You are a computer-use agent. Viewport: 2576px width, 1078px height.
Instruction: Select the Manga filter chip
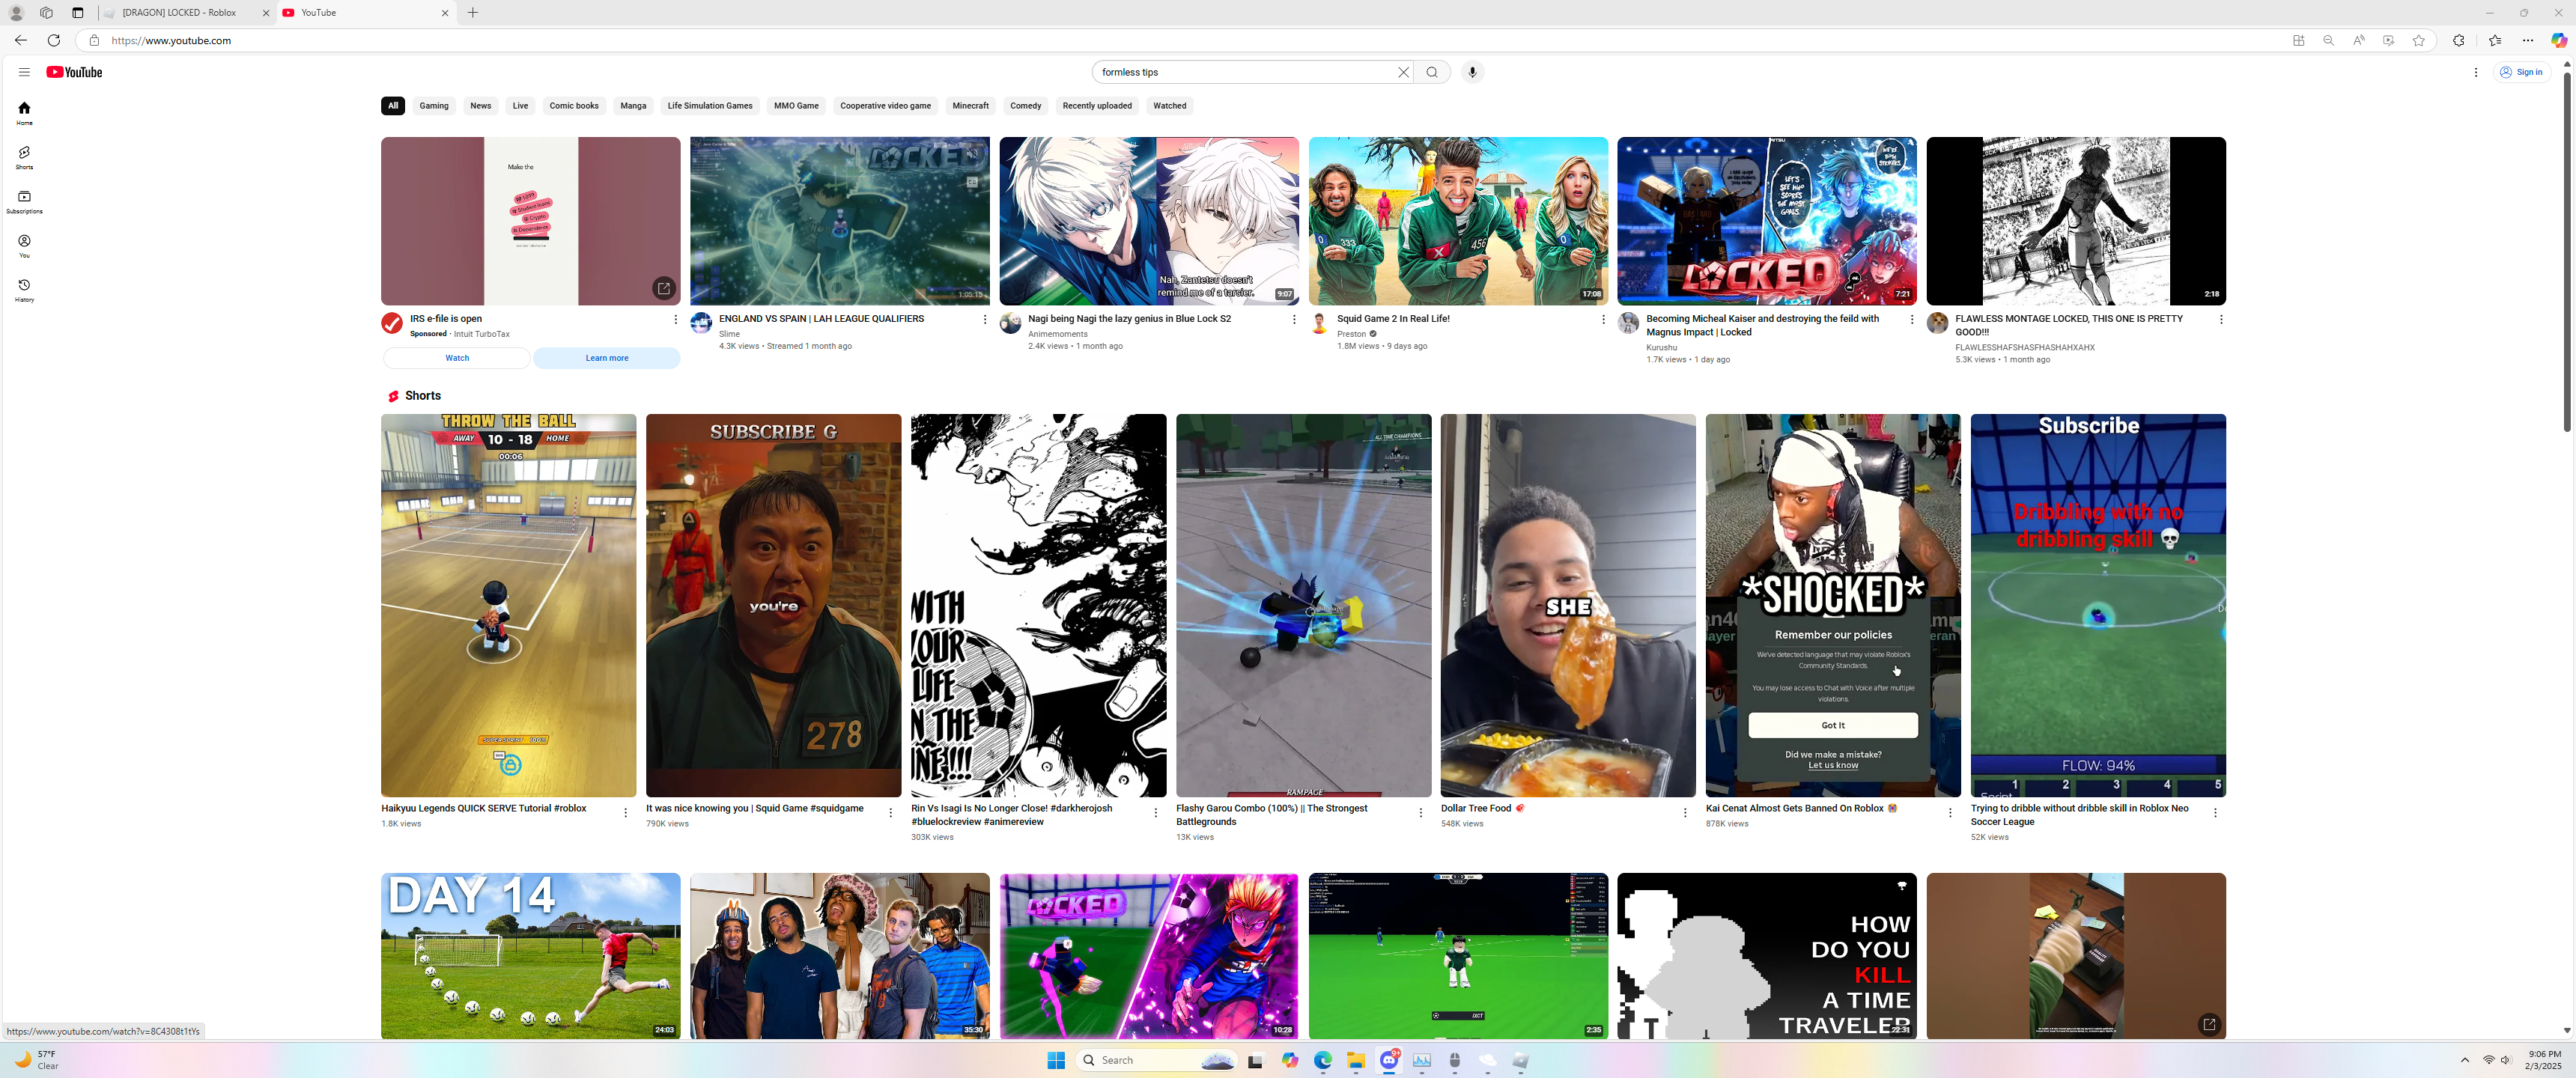633,106
